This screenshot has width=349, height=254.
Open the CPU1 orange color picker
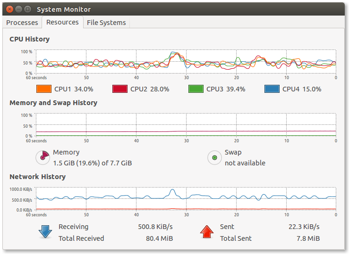tap(43, 89)
